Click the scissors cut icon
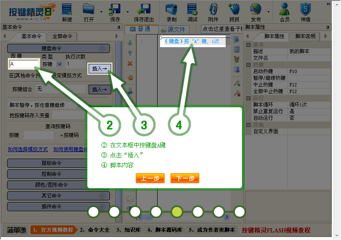 (x=130, y=91)
